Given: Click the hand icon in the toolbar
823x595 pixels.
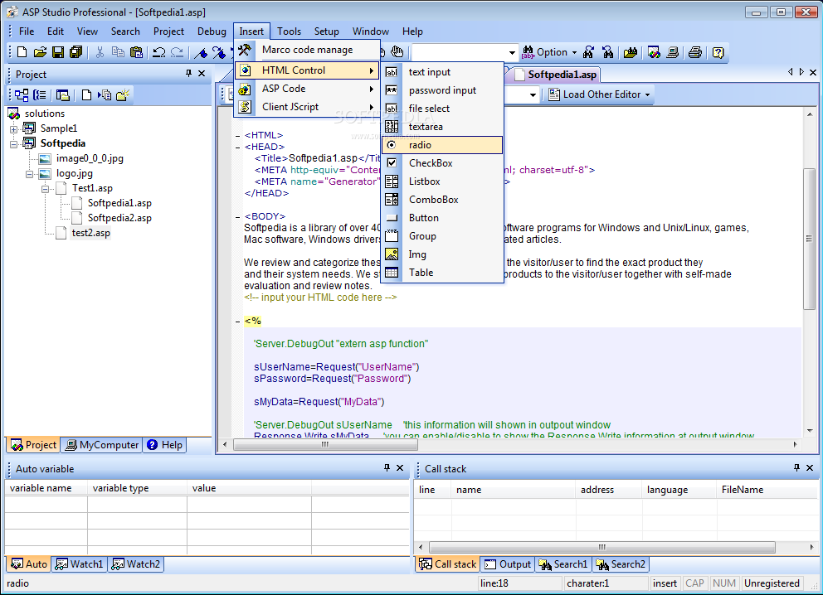Looking at the screenshot, I should 397,51.
